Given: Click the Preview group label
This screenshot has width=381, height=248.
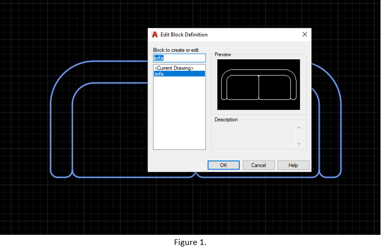Looking at the screenshot, I should point(223,54).
